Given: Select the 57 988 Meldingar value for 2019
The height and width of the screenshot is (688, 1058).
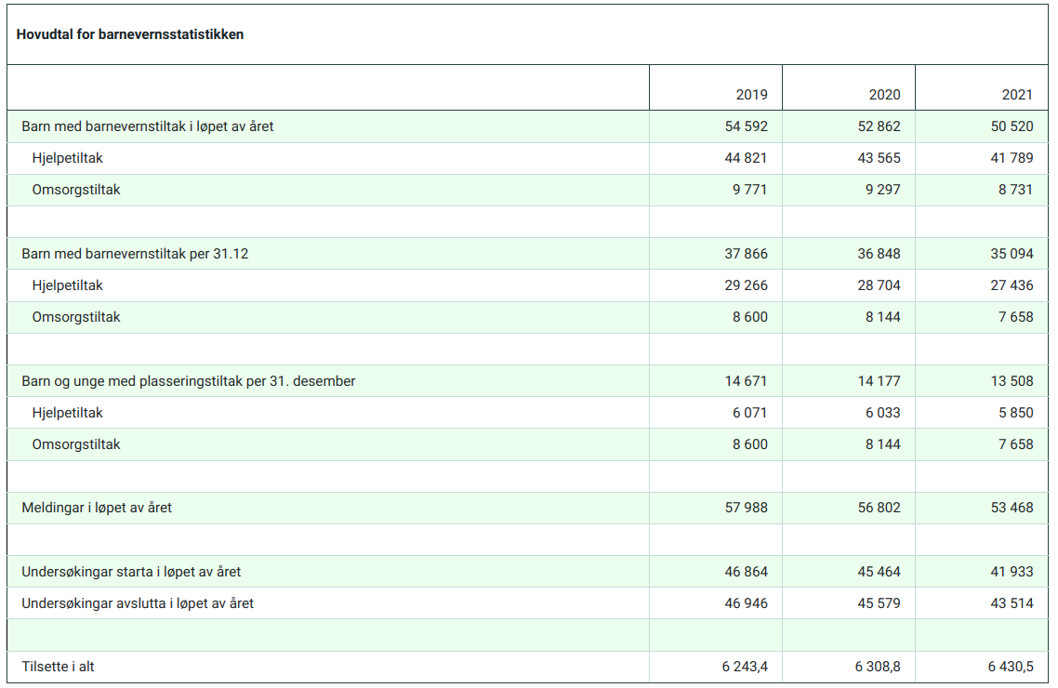Looking at the screenshot, I should tap(747, 509).
